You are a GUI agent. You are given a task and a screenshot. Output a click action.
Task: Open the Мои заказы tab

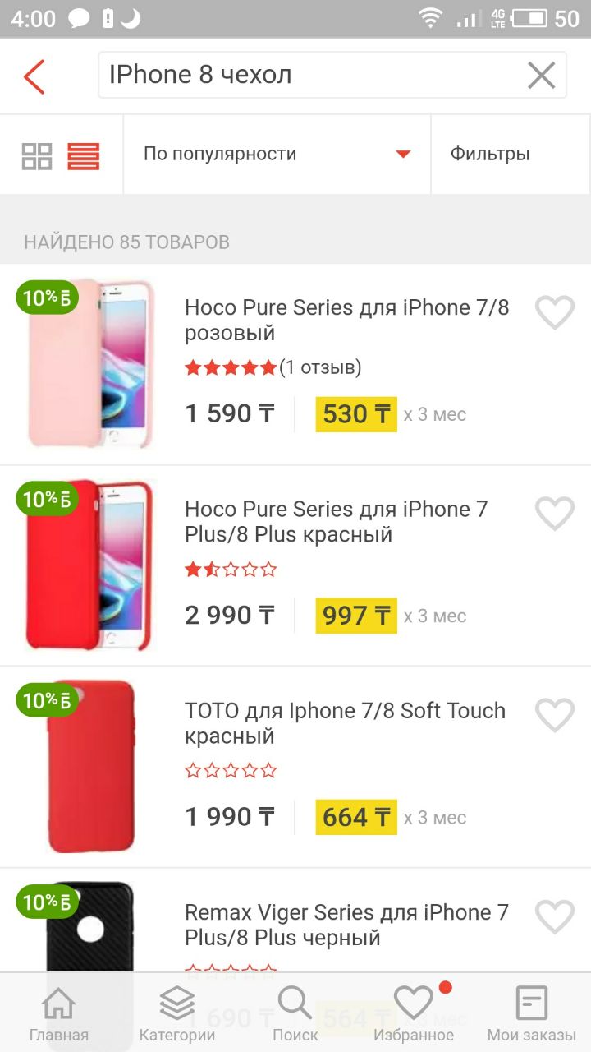(x=532, y=1013)
